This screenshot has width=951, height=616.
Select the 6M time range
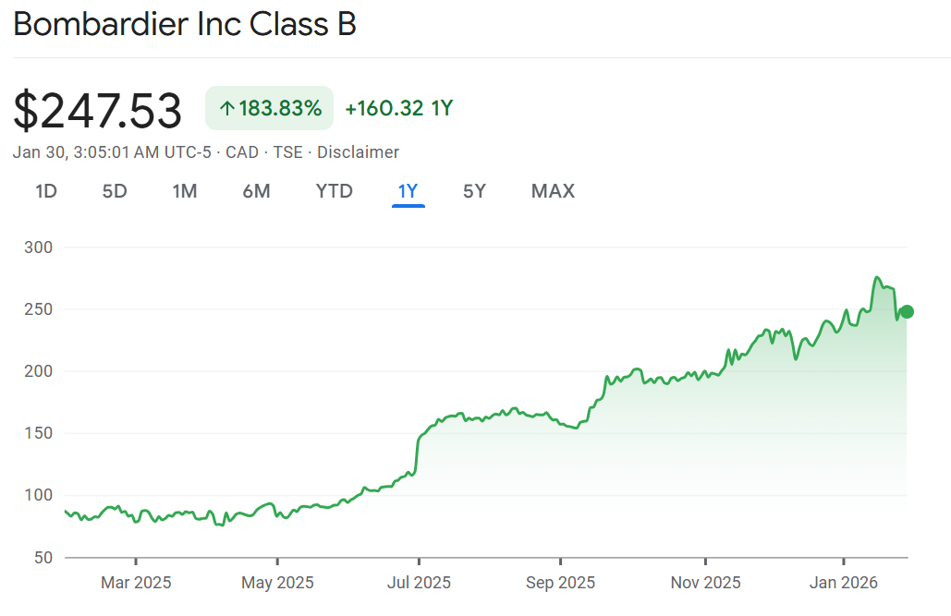click(x=256, y=191)
